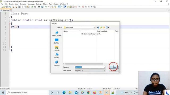
Task: Go to Desktop in Save As sidebar
Action: 57,41
